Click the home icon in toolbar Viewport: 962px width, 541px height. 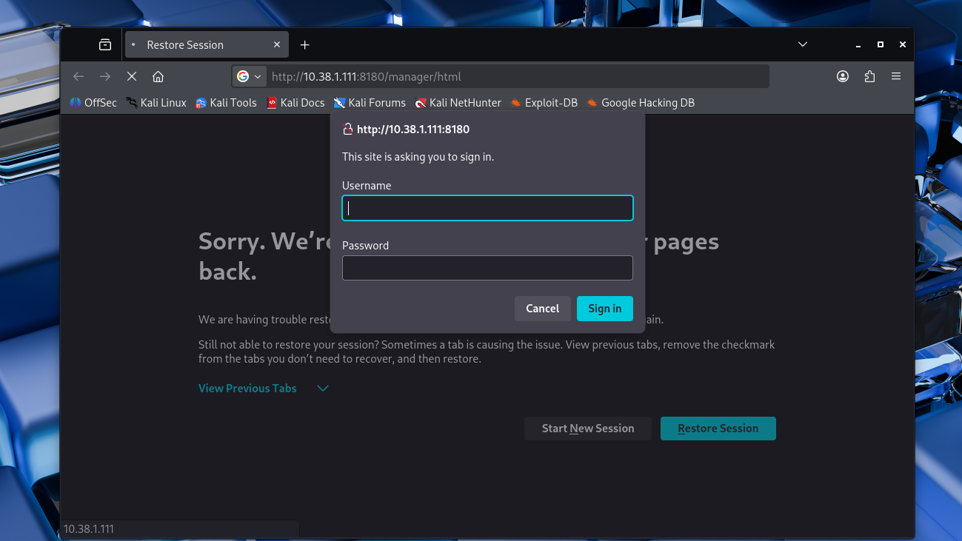(158, 77)
